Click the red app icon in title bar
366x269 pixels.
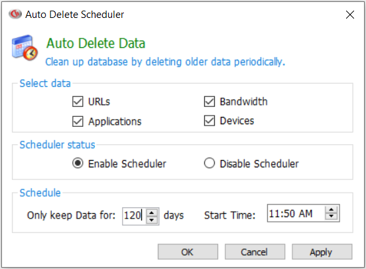coord(15,14)
